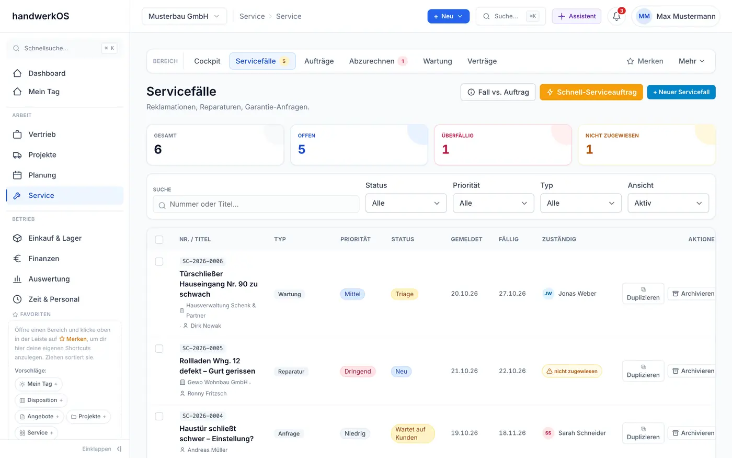The width and height of the screenshot is (732, 458).
Task: Click the Dashboard home icon in sidebar
Action: 17,73
